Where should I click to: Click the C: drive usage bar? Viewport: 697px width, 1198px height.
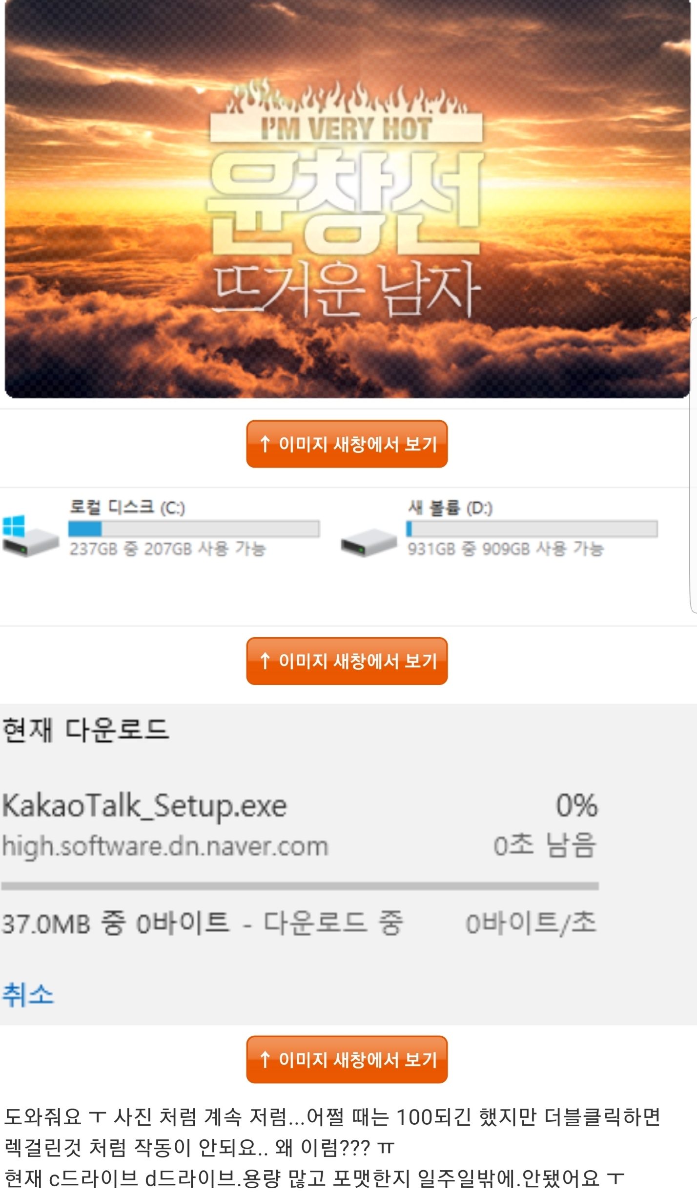click(x=194, y=529)
